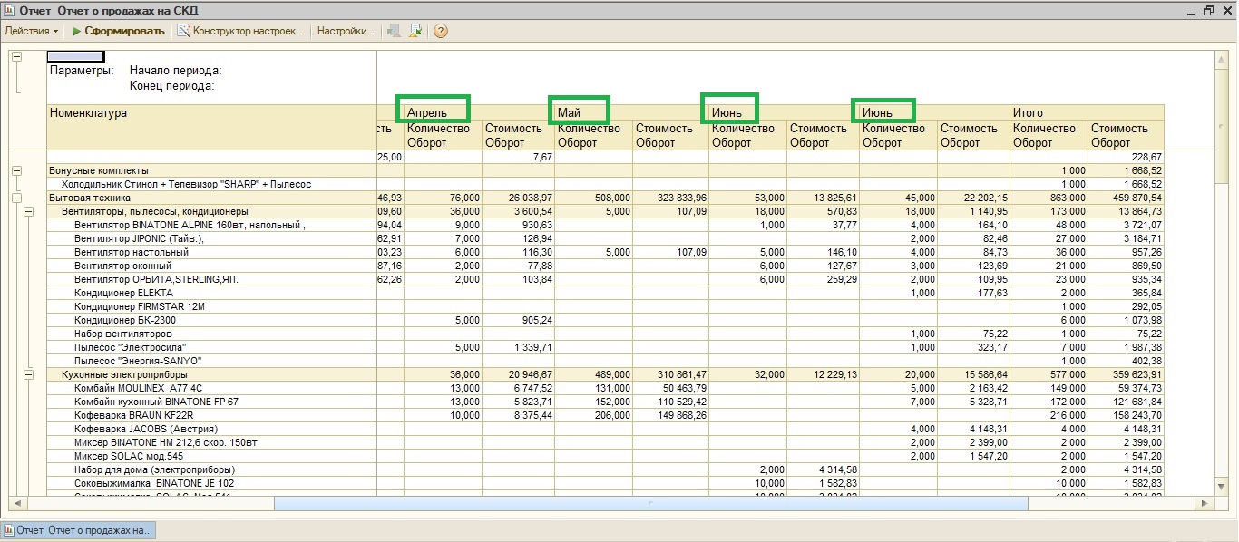
Task: Collapse the Бонусные комплекты group
Action: (x=16, y=170)
